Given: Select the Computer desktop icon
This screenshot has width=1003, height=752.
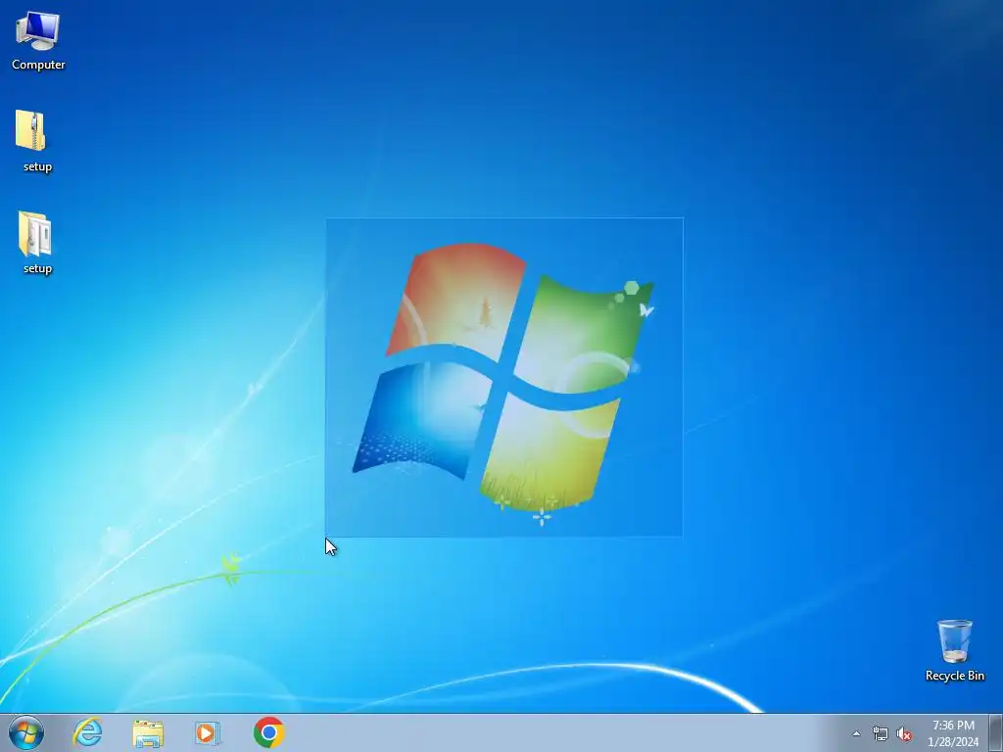Looking at the screenshot, I should pos(38,39).
